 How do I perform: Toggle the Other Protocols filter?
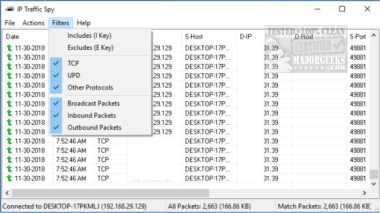click(x=100, y=88)
